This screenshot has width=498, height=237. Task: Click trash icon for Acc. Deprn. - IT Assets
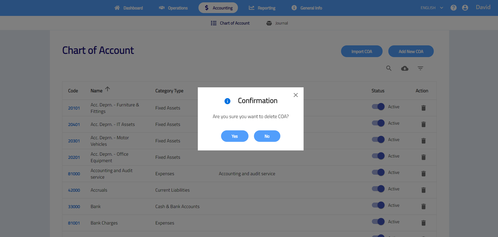coord(423,124)
